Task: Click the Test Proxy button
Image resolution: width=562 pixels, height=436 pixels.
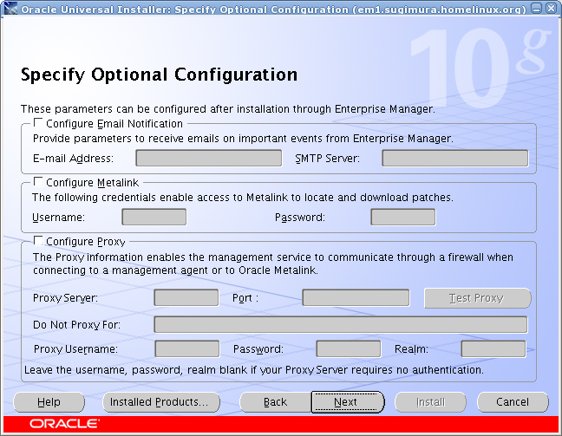Action: pos(477,298)
